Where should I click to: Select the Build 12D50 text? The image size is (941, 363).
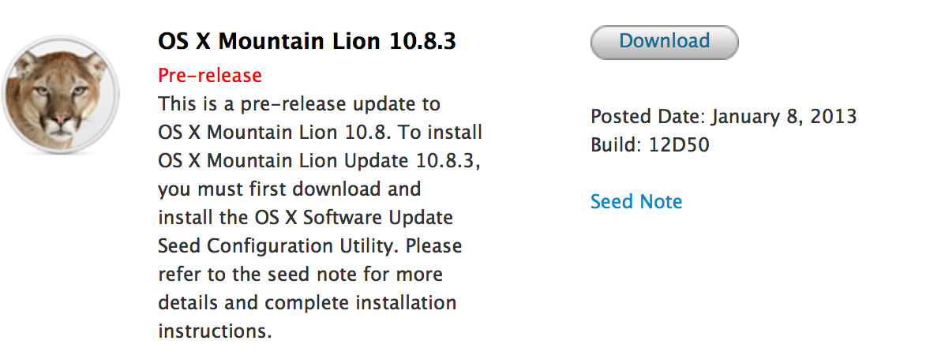(650, 145)
